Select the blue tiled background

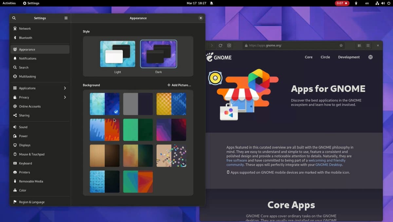(105, 181)
